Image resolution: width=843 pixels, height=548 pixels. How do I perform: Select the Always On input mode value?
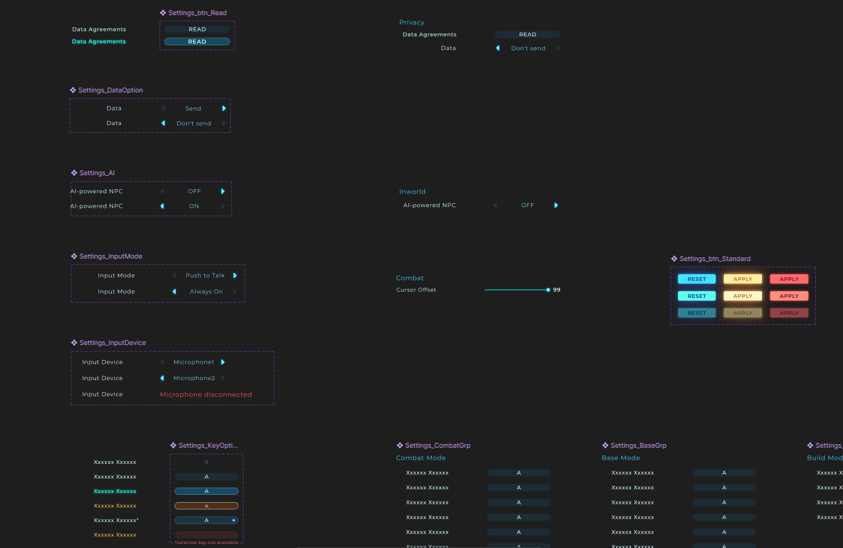tap(207, 292)
